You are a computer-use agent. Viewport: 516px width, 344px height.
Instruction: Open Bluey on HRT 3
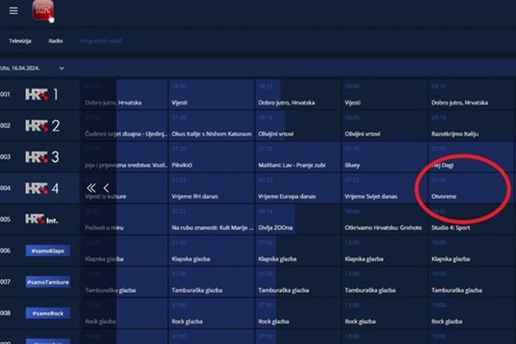tap(385, 157)
